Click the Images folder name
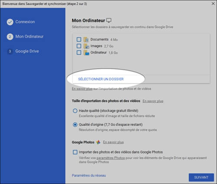 pos(96,46)
